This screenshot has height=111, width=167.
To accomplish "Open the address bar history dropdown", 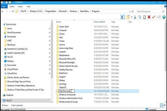I will [130, 11].
